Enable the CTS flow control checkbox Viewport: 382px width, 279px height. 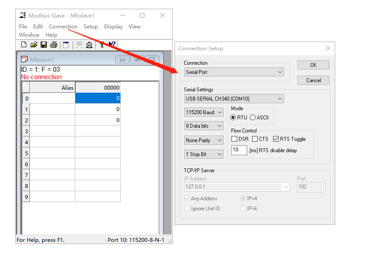[x=255, y=139]
